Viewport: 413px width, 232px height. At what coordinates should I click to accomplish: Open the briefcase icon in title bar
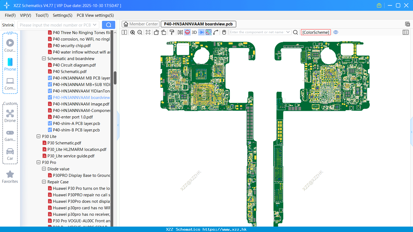tap(379, 5)
